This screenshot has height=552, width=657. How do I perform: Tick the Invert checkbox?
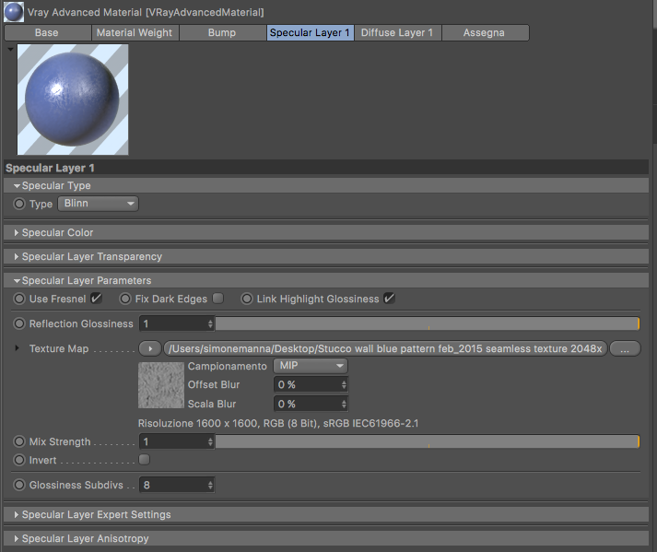144,460
